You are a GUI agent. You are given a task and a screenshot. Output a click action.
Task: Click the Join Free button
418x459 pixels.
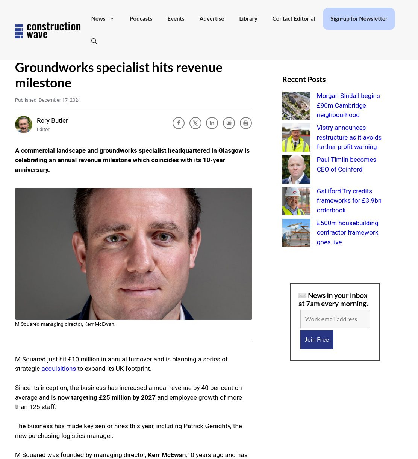click(x=317, y=340)
